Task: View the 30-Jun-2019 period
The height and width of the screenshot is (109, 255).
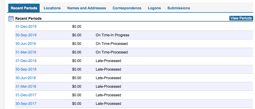Action: pos(26,44)
